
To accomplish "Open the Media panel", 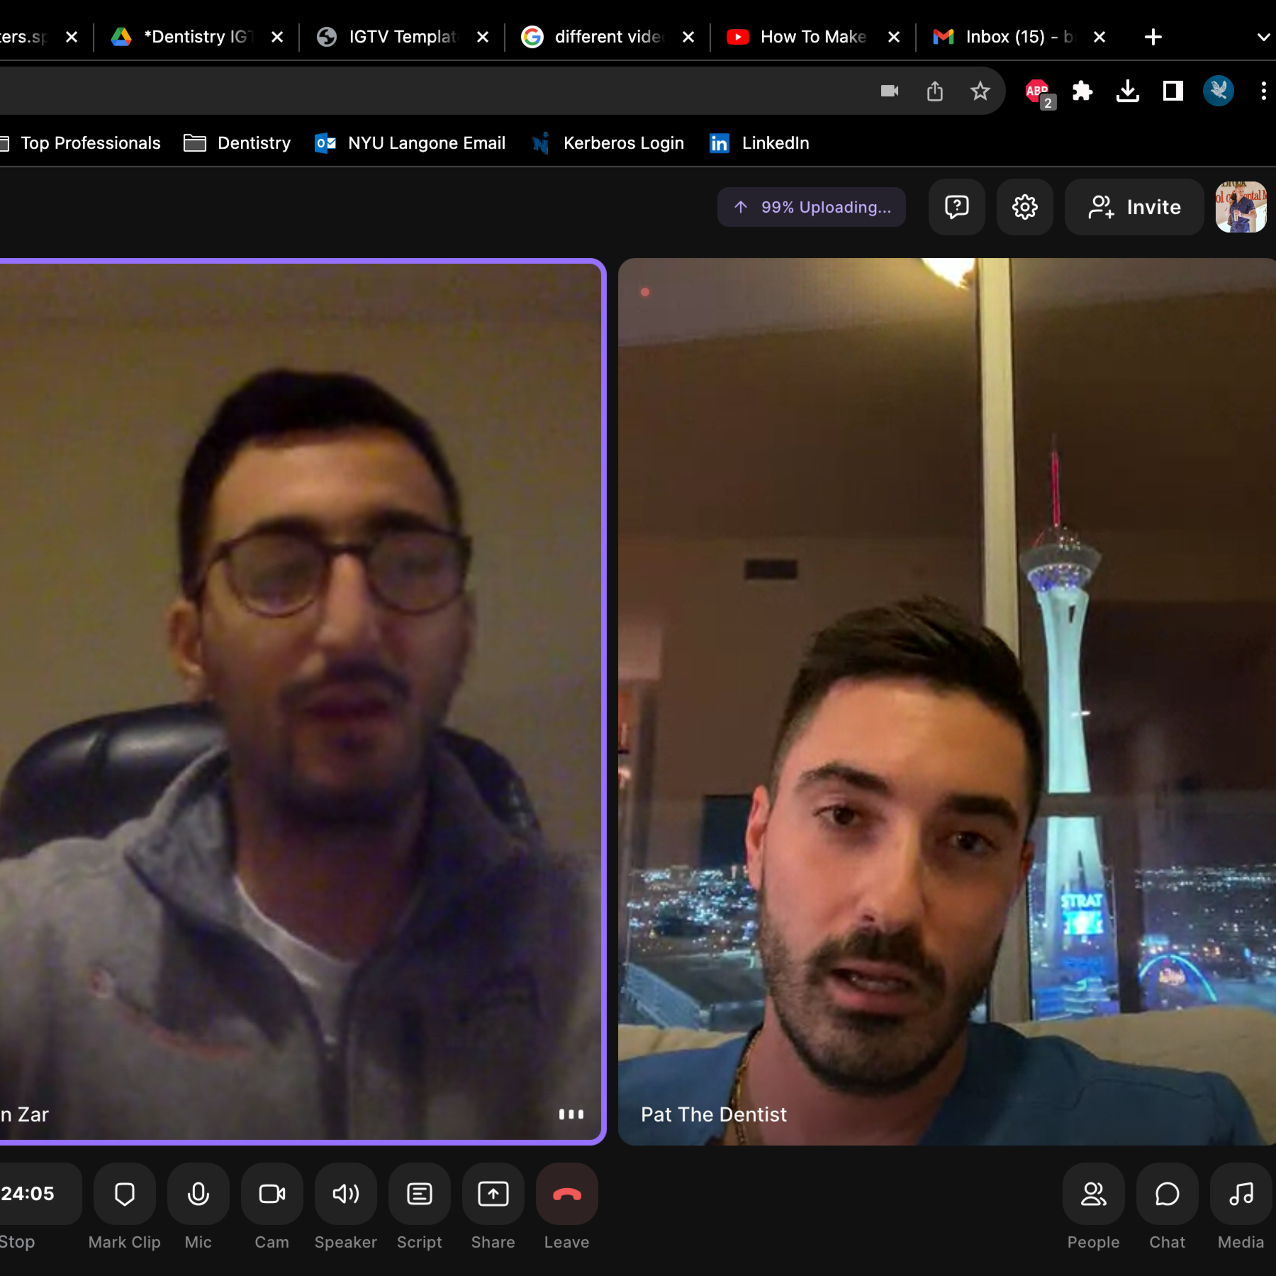I will [x=1241, y=1194].
